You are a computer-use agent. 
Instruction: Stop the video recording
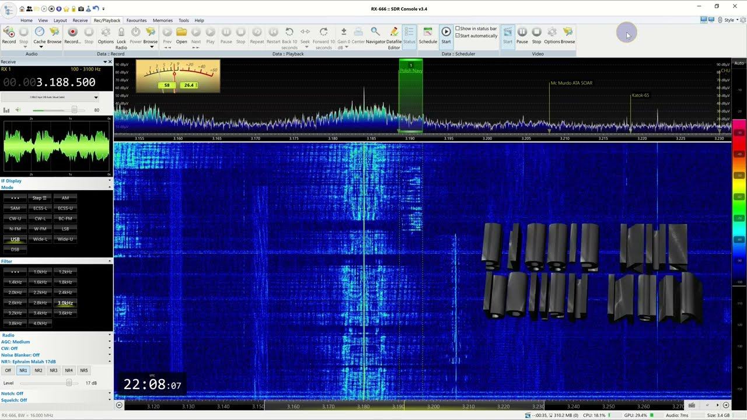click(x=536, y=35)
